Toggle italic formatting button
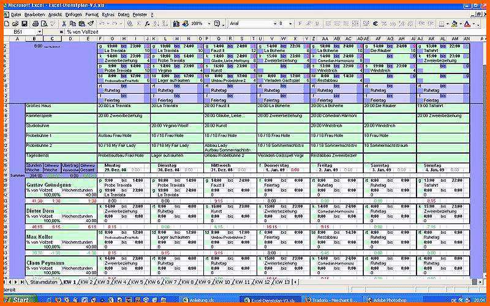 click(x=309, y=23)
